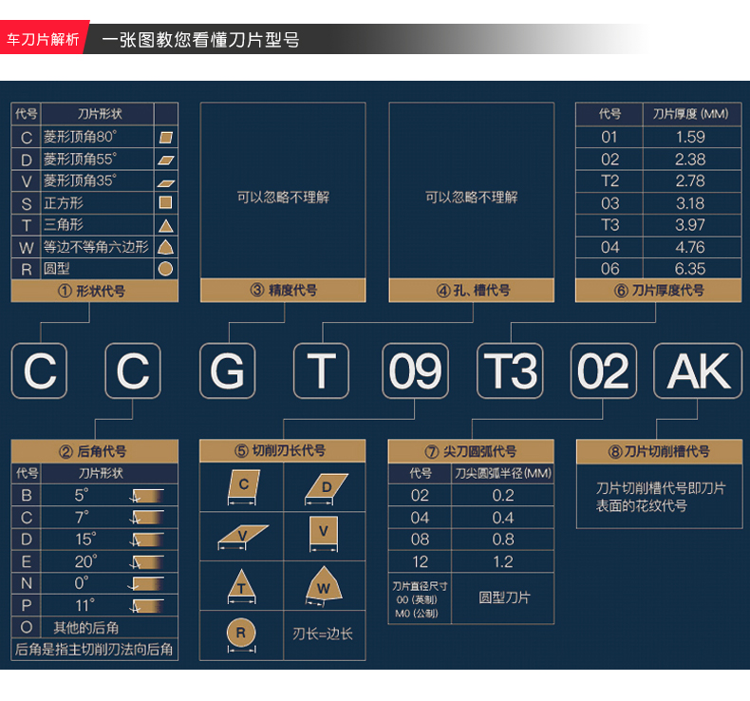Viewport: 750px width, 701px height.
Task: Click the 7° relief angle diagram
Action: tap(146, 518)
